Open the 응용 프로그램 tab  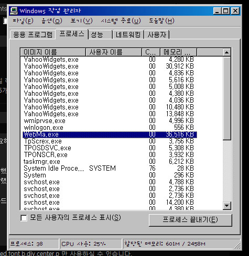33,35
